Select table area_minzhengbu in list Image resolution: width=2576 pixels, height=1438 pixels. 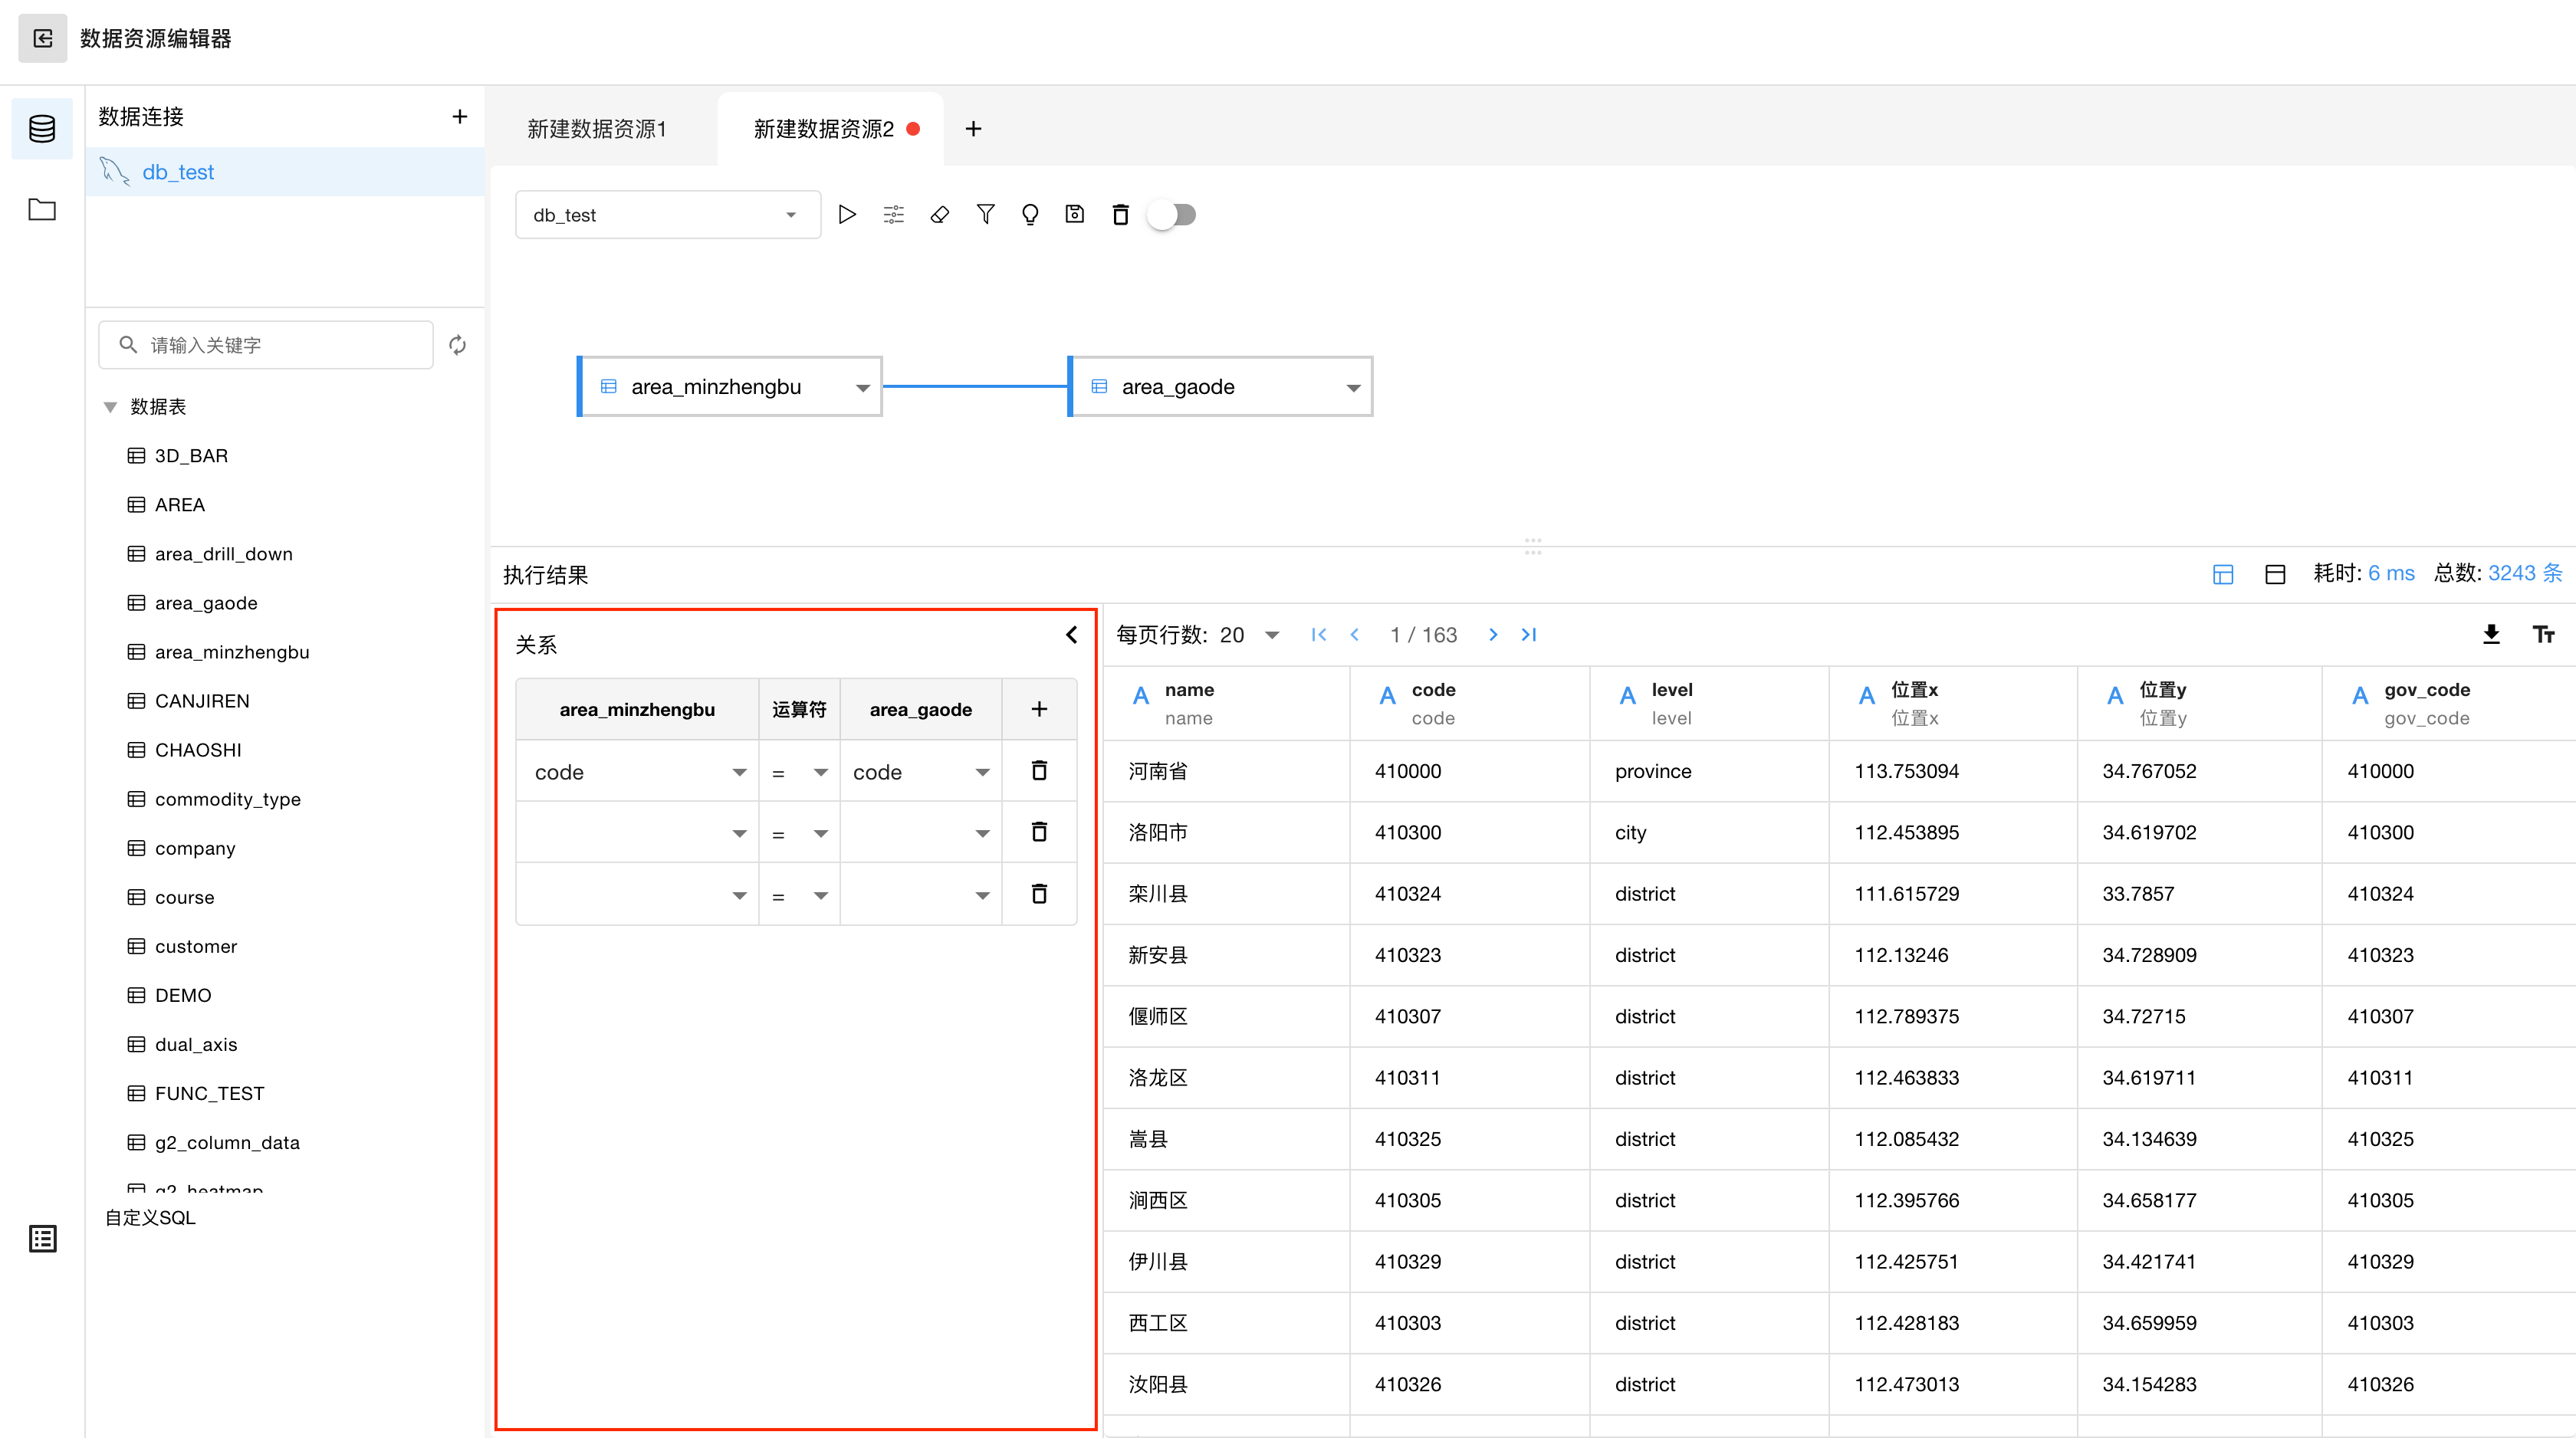232,652
